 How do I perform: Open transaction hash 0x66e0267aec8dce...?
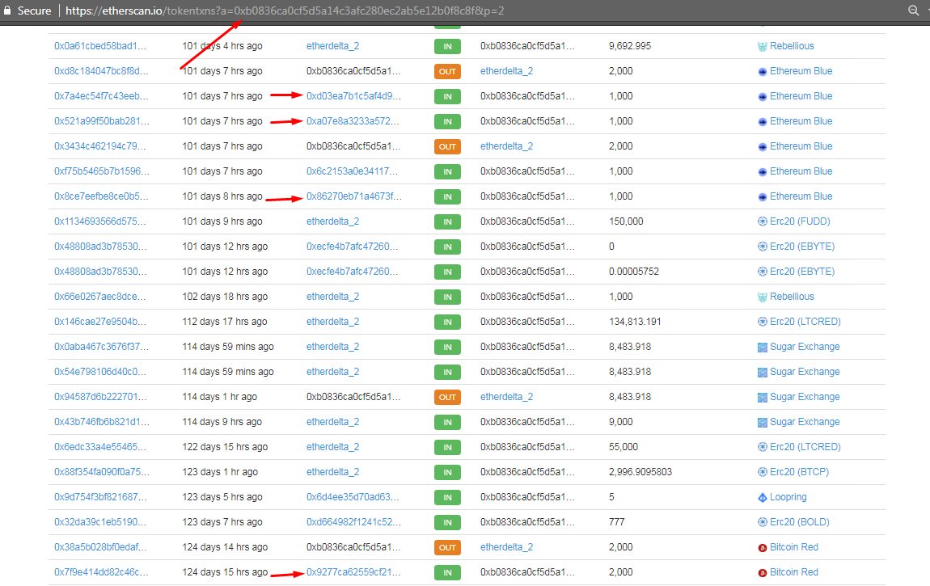tap(100, 297)
